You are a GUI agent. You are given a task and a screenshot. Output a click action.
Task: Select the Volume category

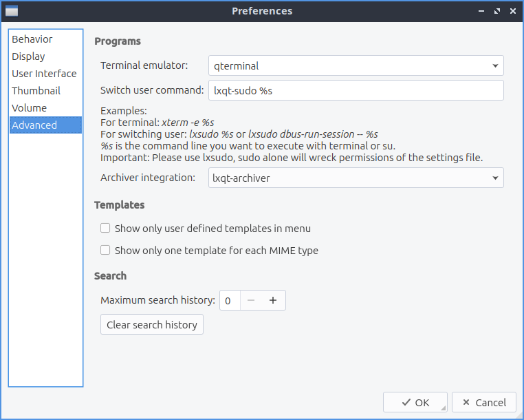[30, 108]
